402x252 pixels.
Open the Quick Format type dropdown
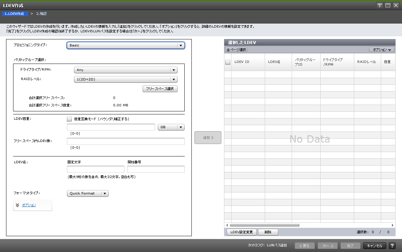pyautogui.click(x=88, y=193)
